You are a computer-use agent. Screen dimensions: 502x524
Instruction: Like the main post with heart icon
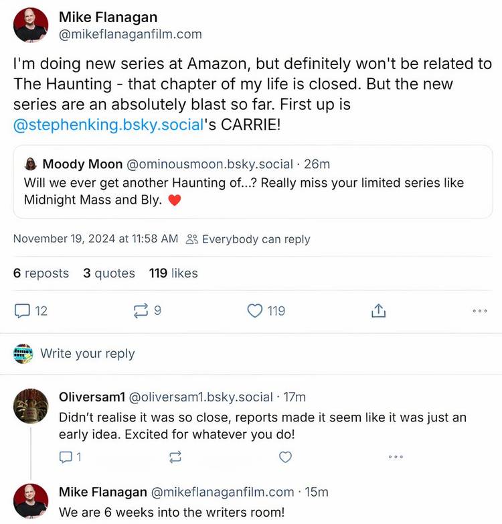(x=255, y=311)
